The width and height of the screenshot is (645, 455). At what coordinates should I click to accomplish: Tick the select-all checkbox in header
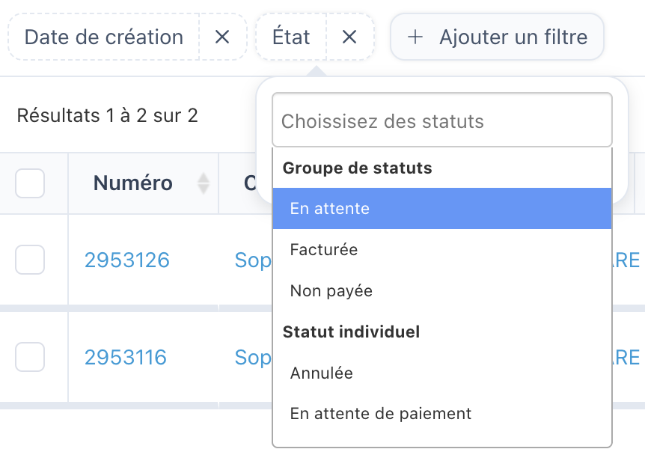(x=30, y=183)
